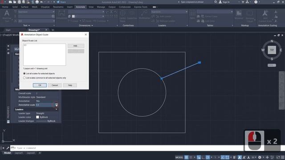The image size is (285, 160).
Task: Switch to the Layout2 tab
Action: tap(31, 153)
